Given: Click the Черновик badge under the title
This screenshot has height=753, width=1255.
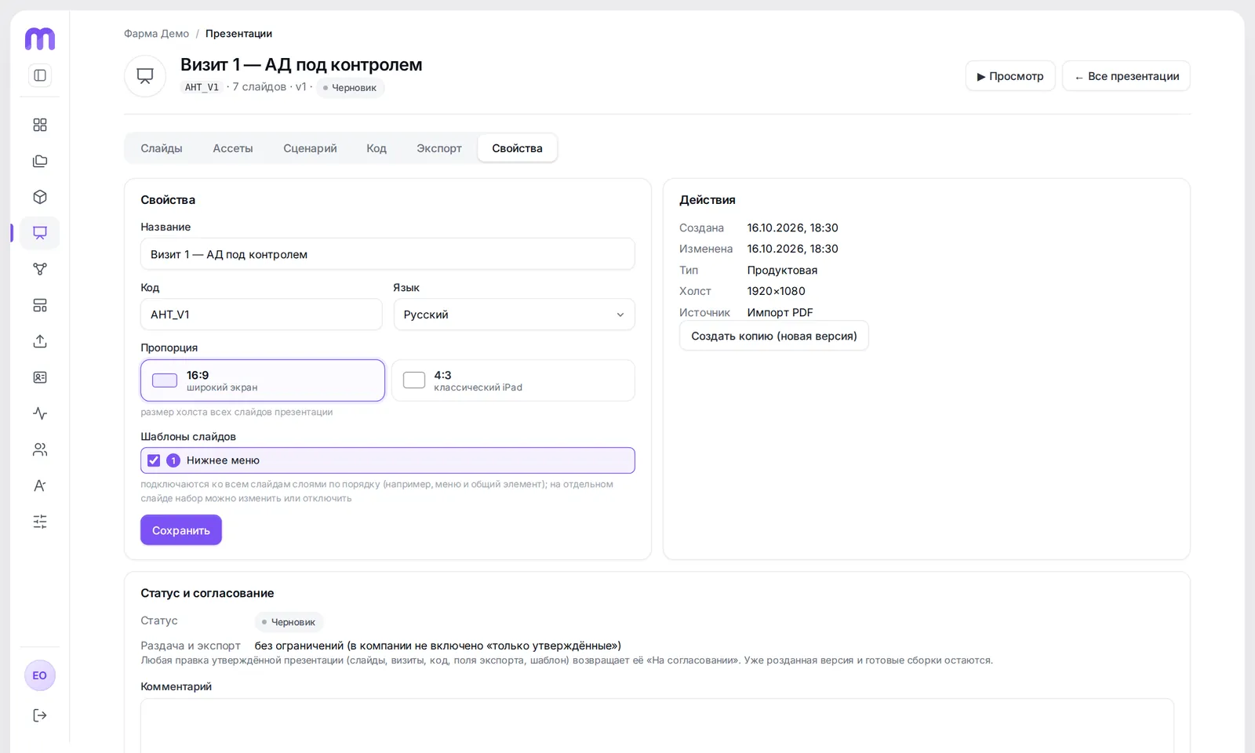Looking at the screenshot, I should 350,88.
